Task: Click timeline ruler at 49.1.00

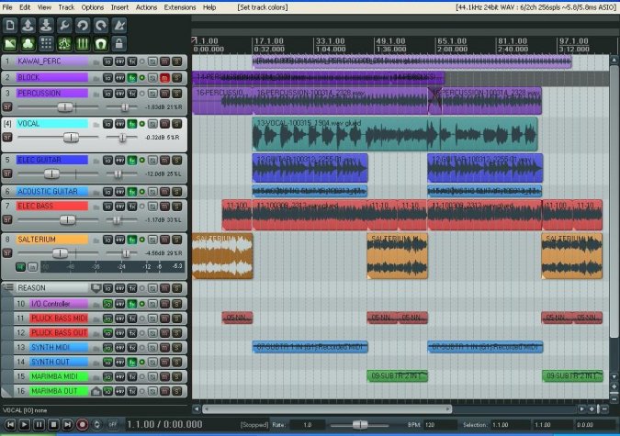Action: (x=390, y=41)
